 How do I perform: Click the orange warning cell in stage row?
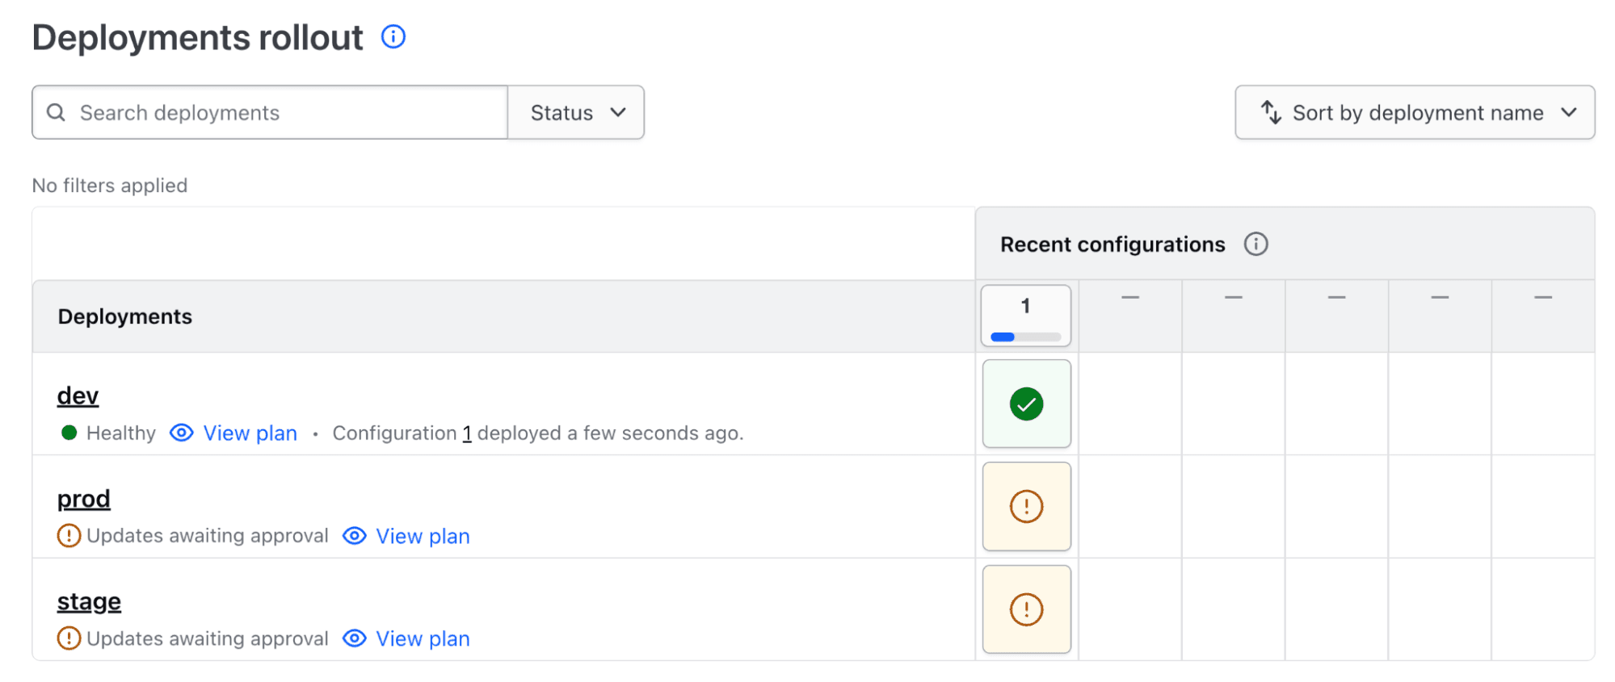pyautogui.click(x=1026, y=609)
